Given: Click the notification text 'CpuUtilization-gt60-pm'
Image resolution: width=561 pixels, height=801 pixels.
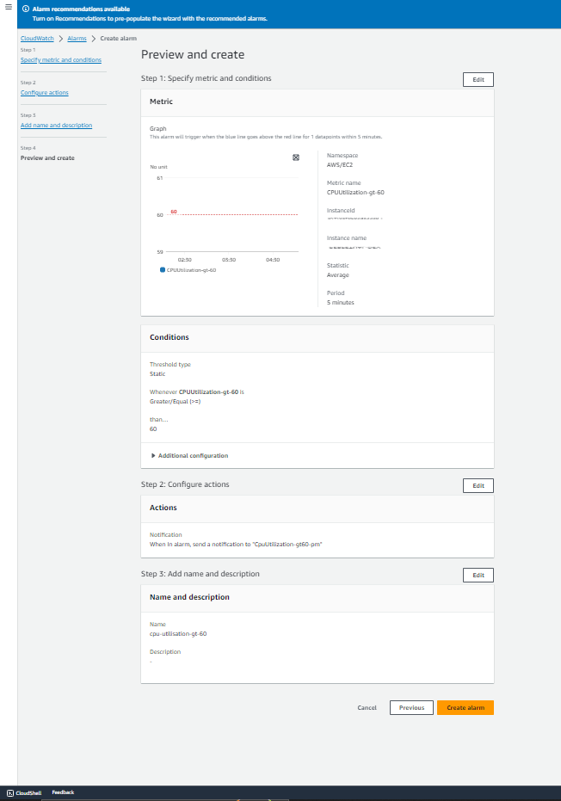Looking at the screenshot, I should tap(287, 545).
